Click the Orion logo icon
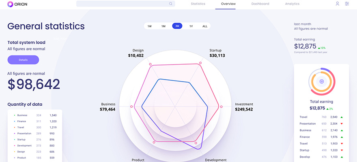 (10, 4)
